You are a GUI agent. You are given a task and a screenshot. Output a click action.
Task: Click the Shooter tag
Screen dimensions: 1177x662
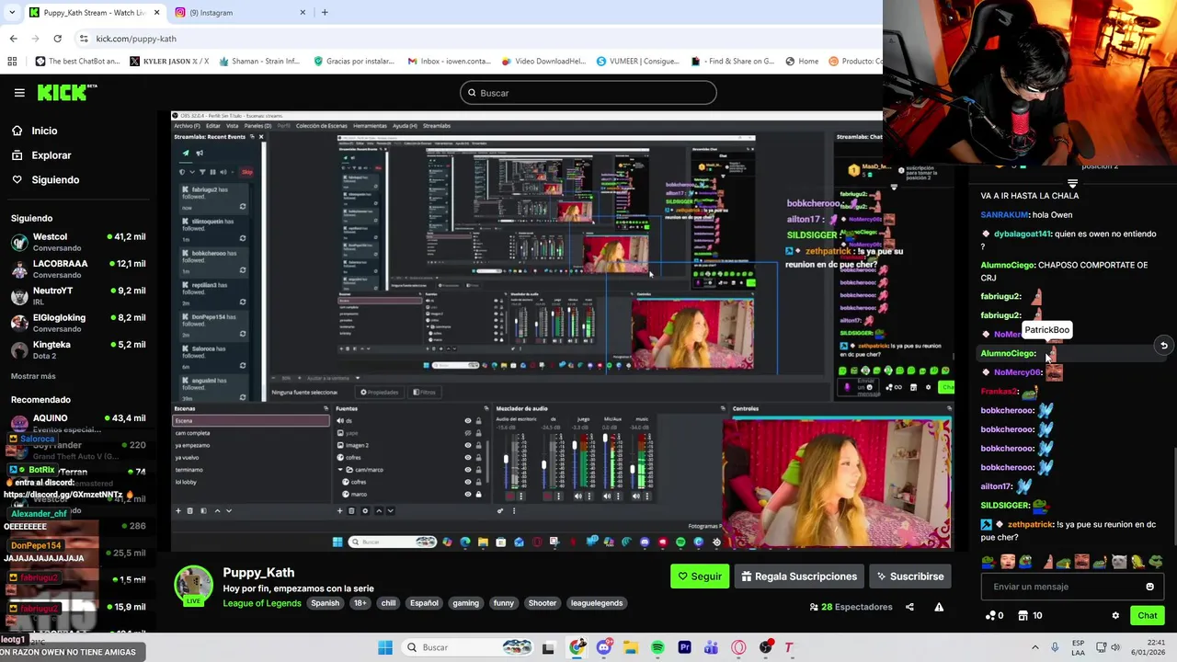[542, 603]
